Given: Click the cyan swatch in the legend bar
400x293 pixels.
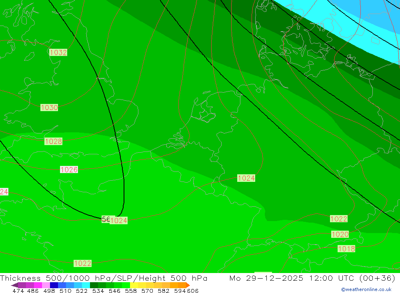Looking at the screenshot, I should click(x=86, y=285).
